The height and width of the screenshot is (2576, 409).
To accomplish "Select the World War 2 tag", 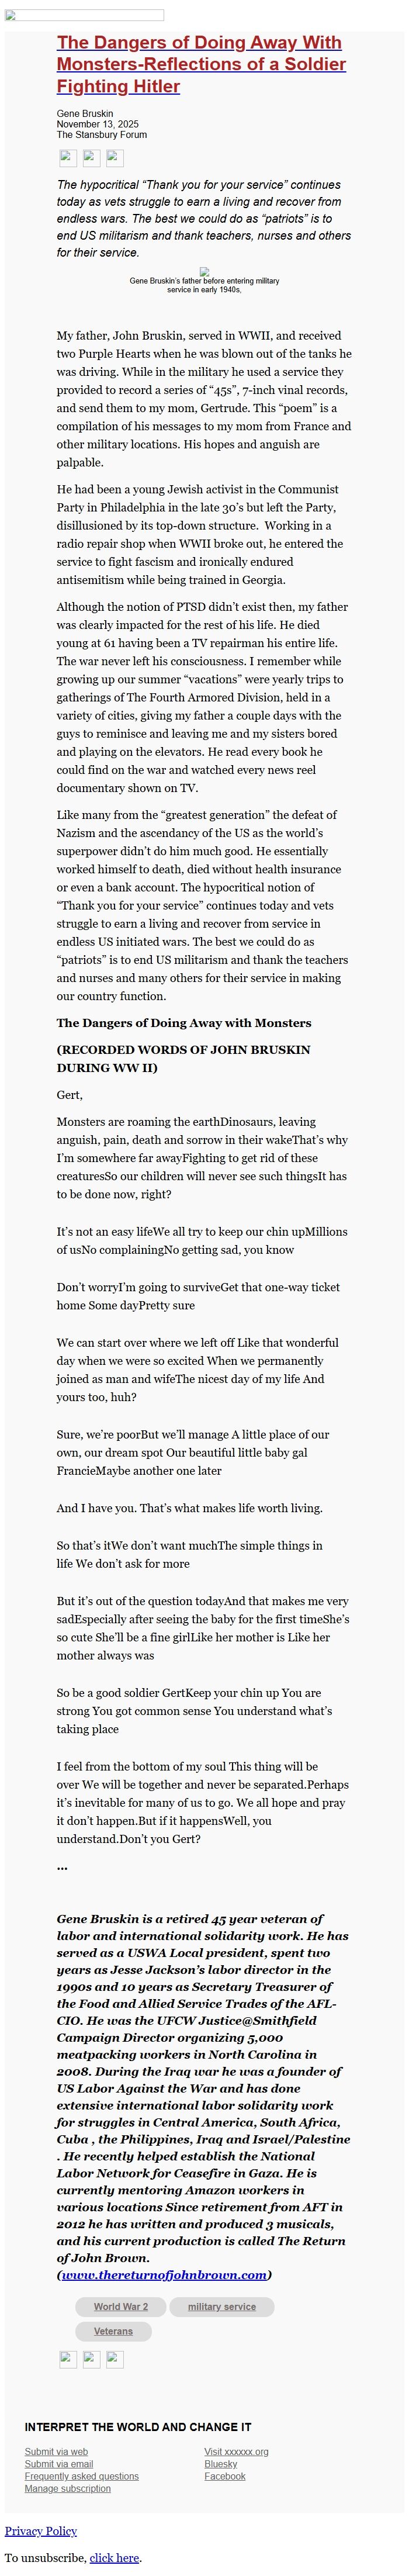I will 120,2306.
